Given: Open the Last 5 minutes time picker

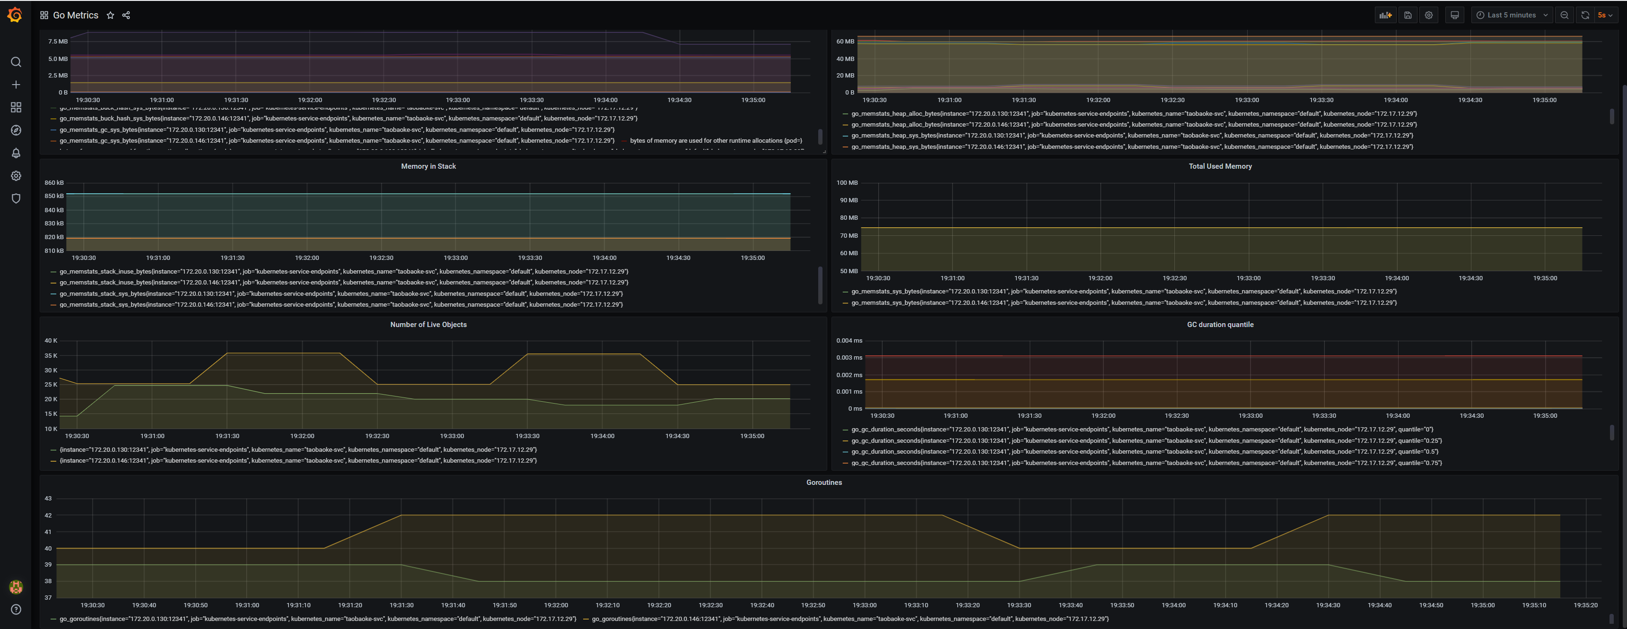Looking at the screenshot, I should (1512, 15).
